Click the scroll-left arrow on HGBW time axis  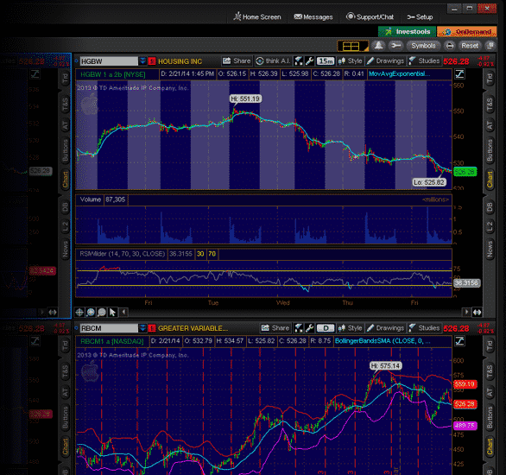click(123, 312)
